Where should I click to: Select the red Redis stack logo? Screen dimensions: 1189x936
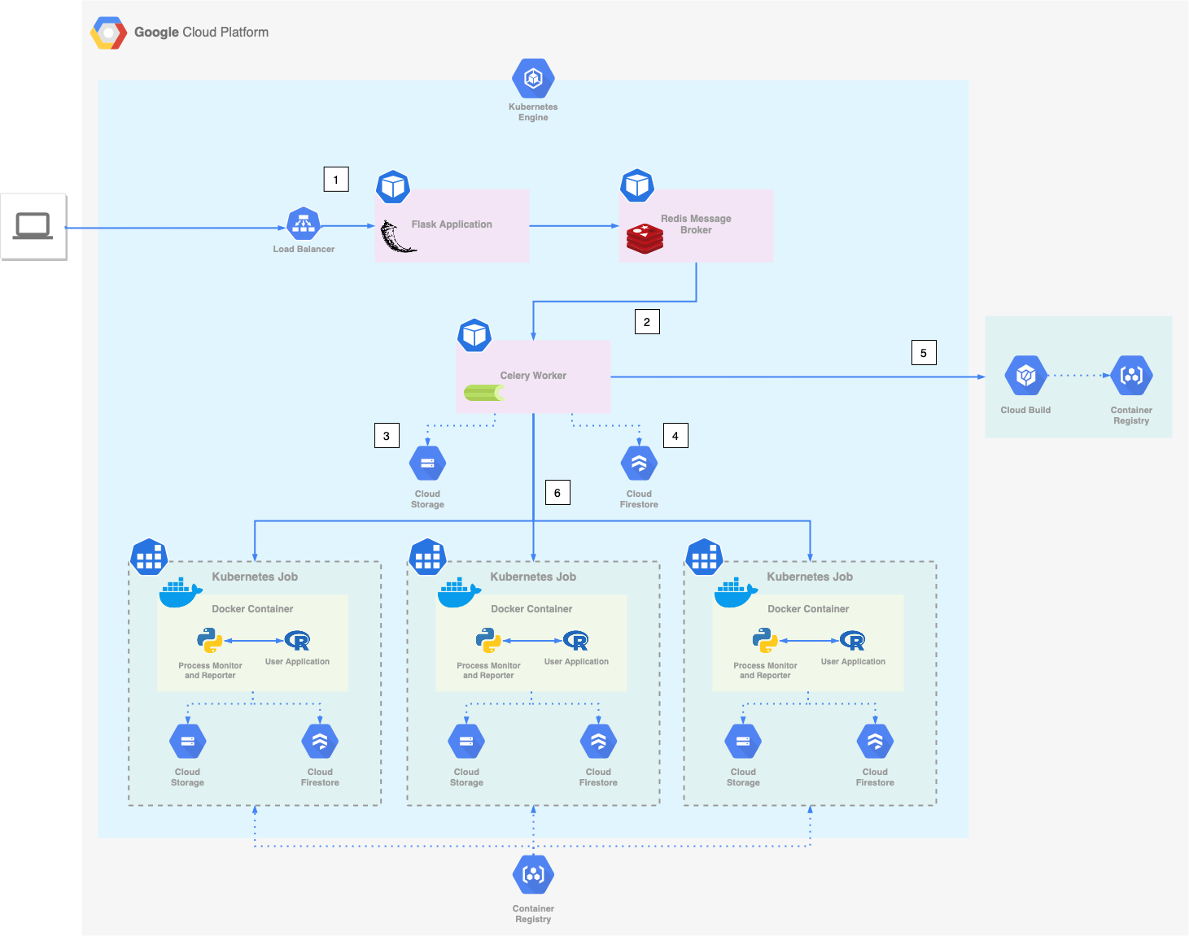(x=645, y=240)
